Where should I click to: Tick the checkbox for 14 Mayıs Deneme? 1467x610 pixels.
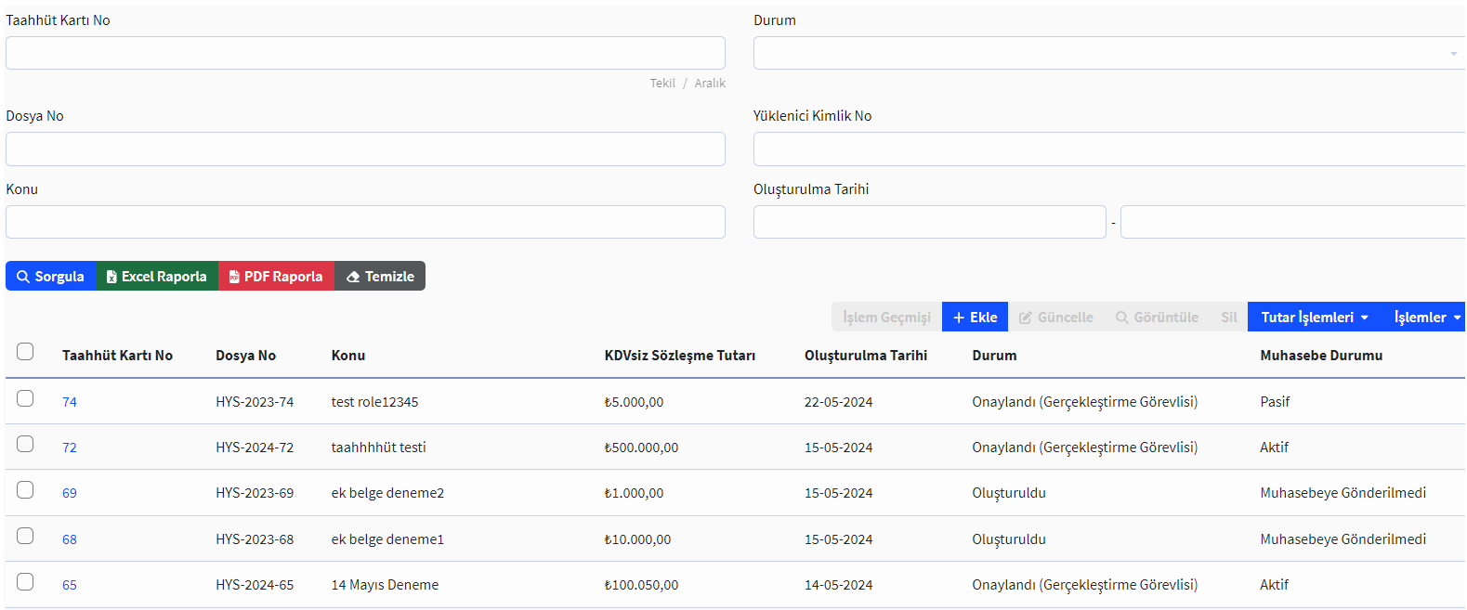pyautogui.click(x=25, y=582)
